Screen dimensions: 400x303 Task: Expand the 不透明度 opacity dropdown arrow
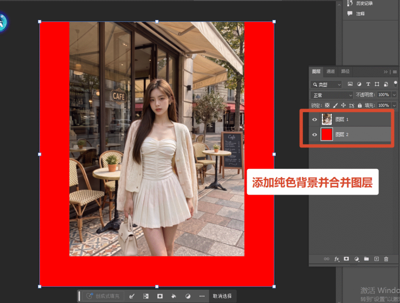coord(394,95)
